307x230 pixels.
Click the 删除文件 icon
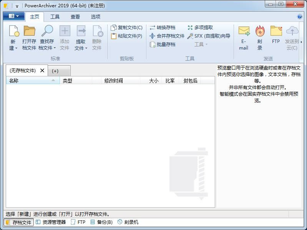pos(98,31)
